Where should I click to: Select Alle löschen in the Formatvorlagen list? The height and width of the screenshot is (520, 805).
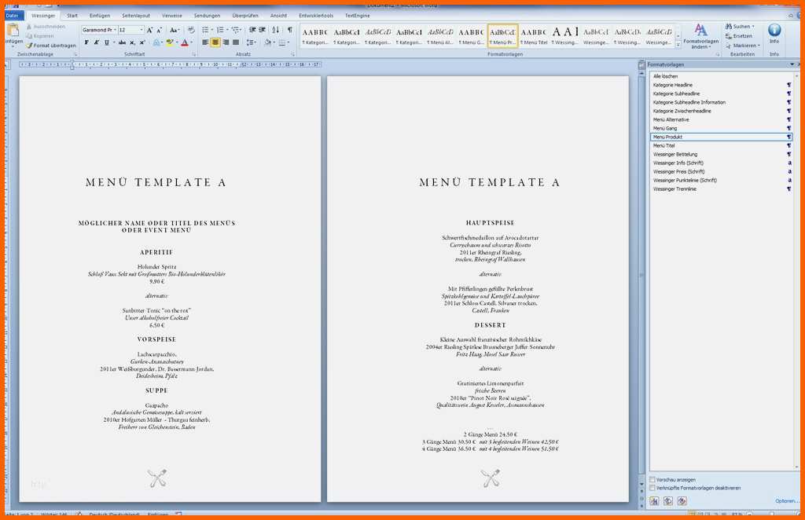tap(664, 76)
